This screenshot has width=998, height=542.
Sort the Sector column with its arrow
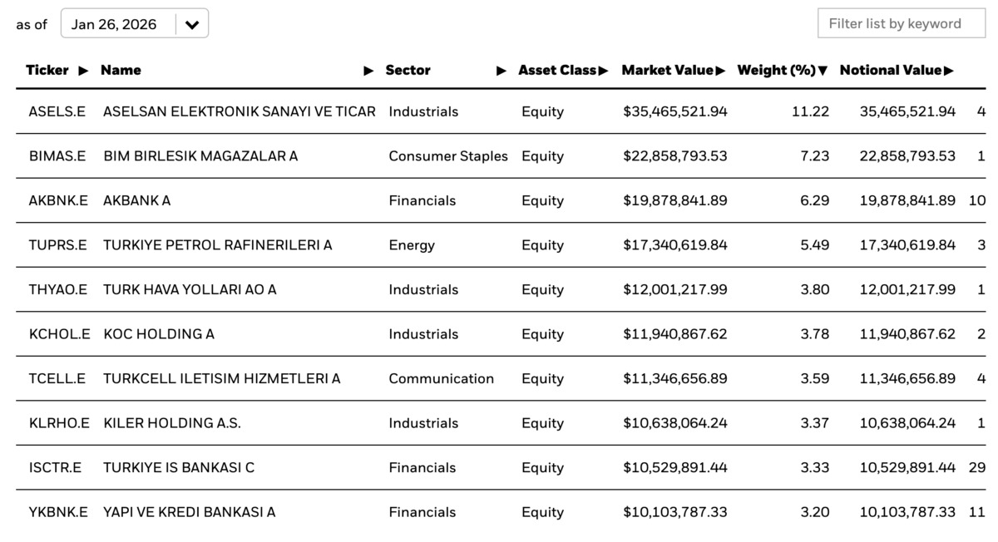[x=501, y=71]
